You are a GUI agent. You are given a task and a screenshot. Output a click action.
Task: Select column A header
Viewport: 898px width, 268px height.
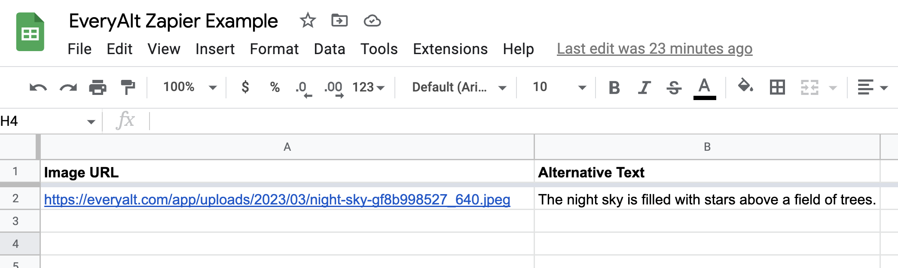point(287,147)
